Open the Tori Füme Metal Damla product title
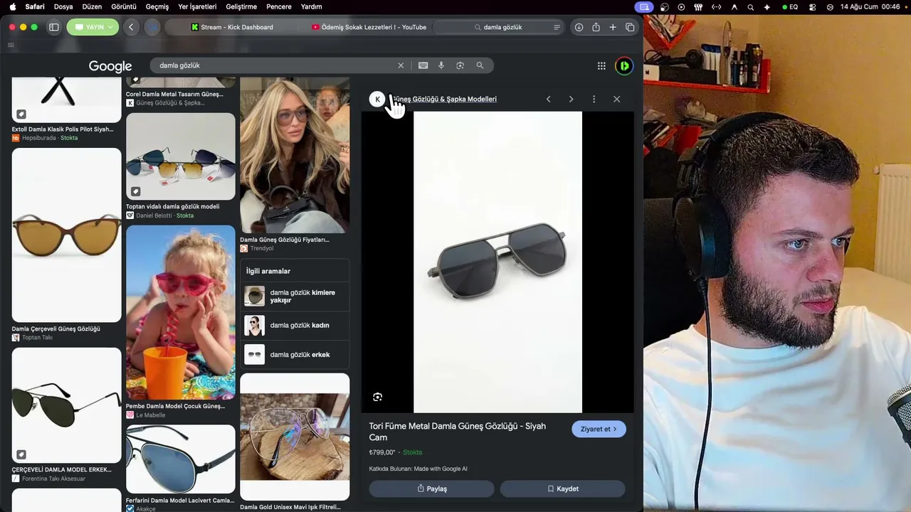The height and width of the screenshot is (512, 911). coord(457,432)
